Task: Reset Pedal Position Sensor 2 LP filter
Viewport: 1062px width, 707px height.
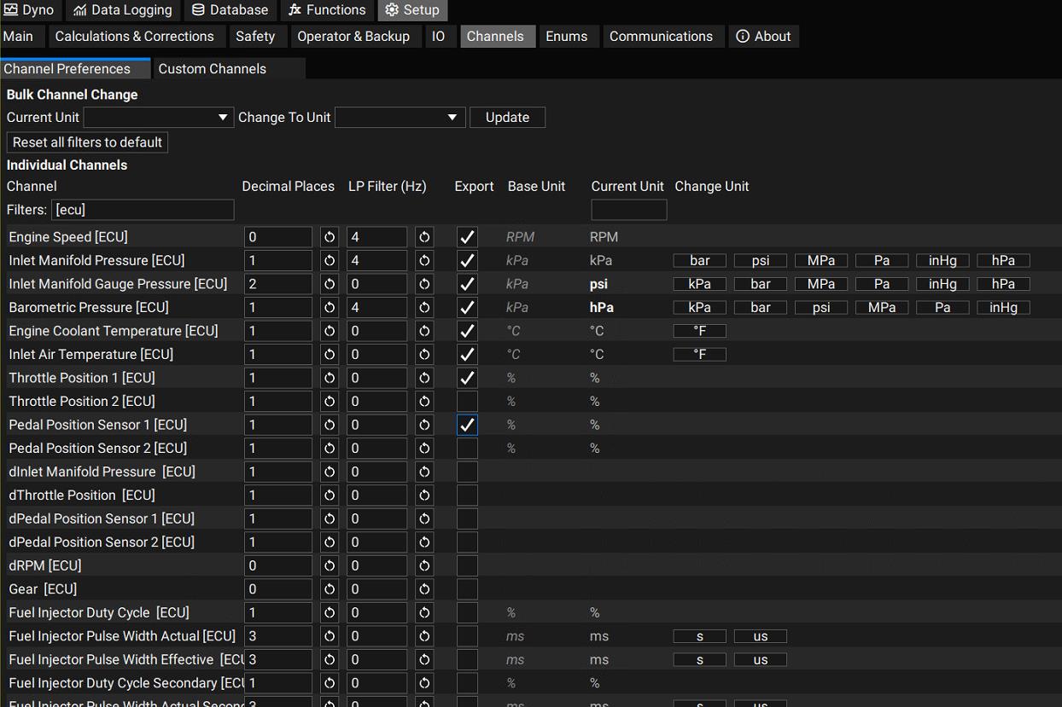Action: [424, 448]
